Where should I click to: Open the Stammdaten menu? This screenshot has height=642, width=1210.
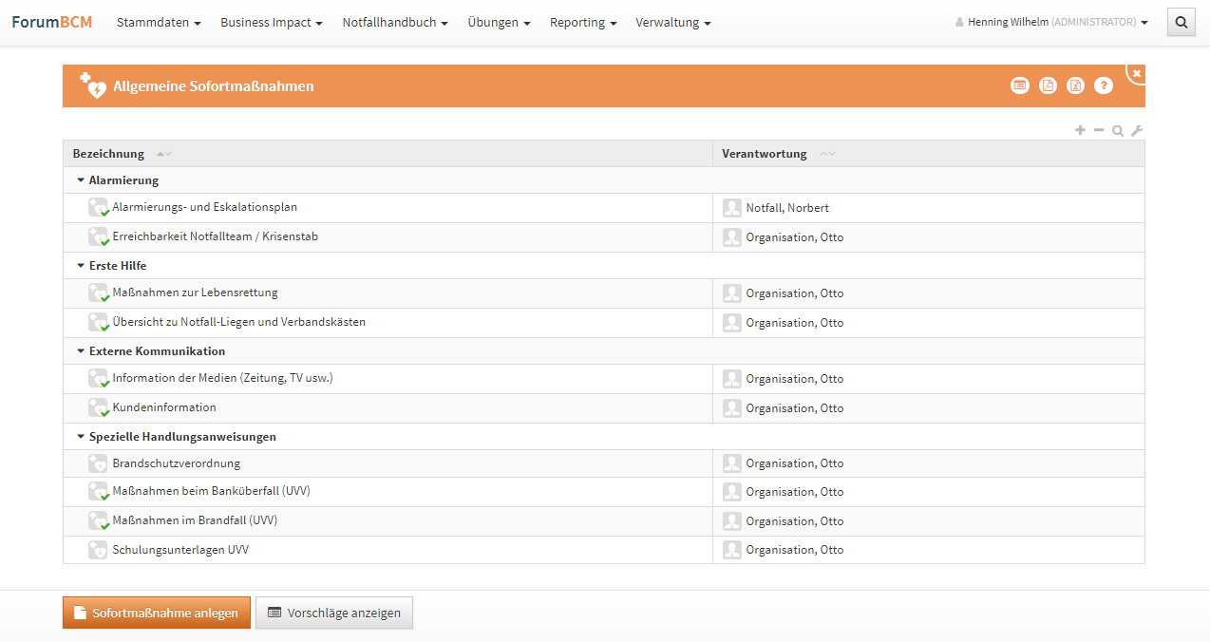pyautogui.click(x=159, y=22)
